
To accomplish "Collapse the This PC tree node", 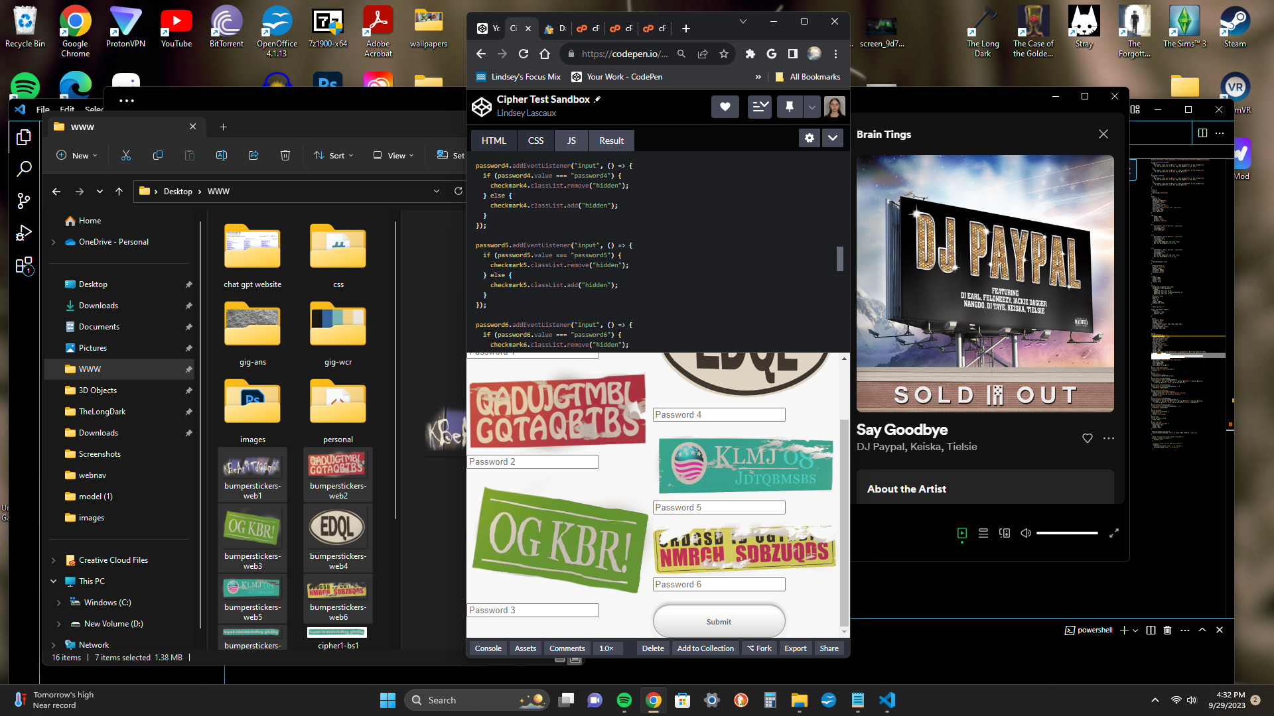I will click(x=54, y=581).
